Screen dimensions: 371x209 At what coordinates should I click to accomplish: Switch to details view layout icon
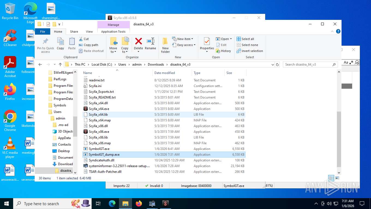coord(331,178)
